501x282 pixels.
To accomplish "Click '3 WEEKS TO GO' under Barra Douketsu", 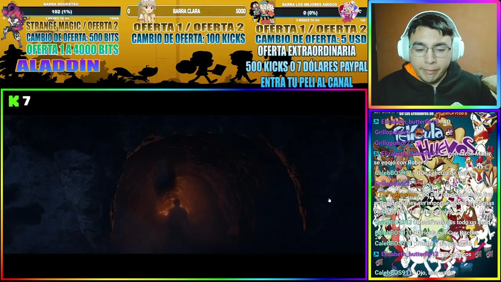I will [x=57, y=18].
